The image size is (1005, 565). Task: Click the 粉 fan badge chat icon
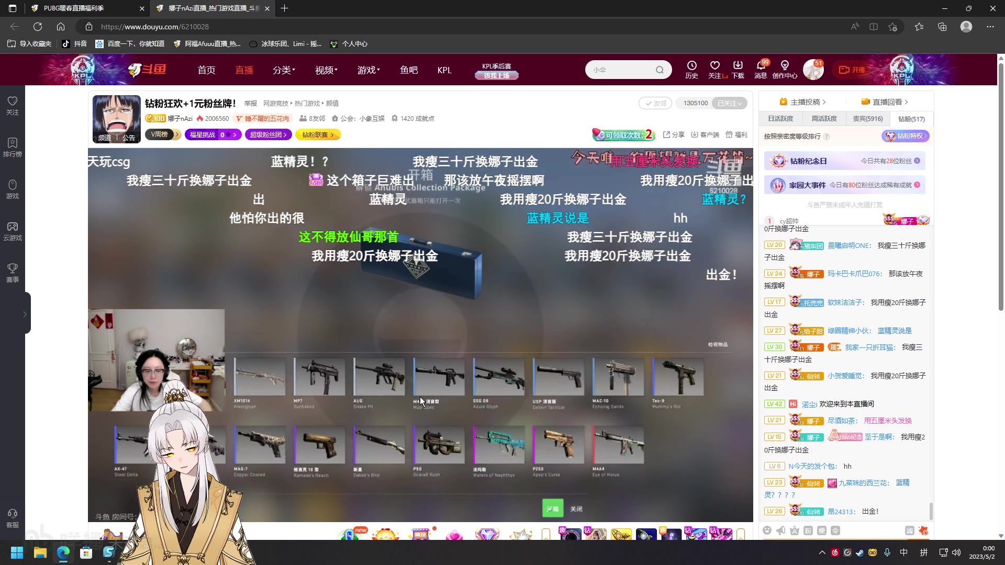808,530
